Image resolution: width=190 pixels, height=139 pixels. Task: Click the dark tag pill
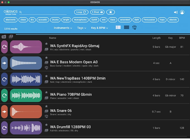[137, 20]
